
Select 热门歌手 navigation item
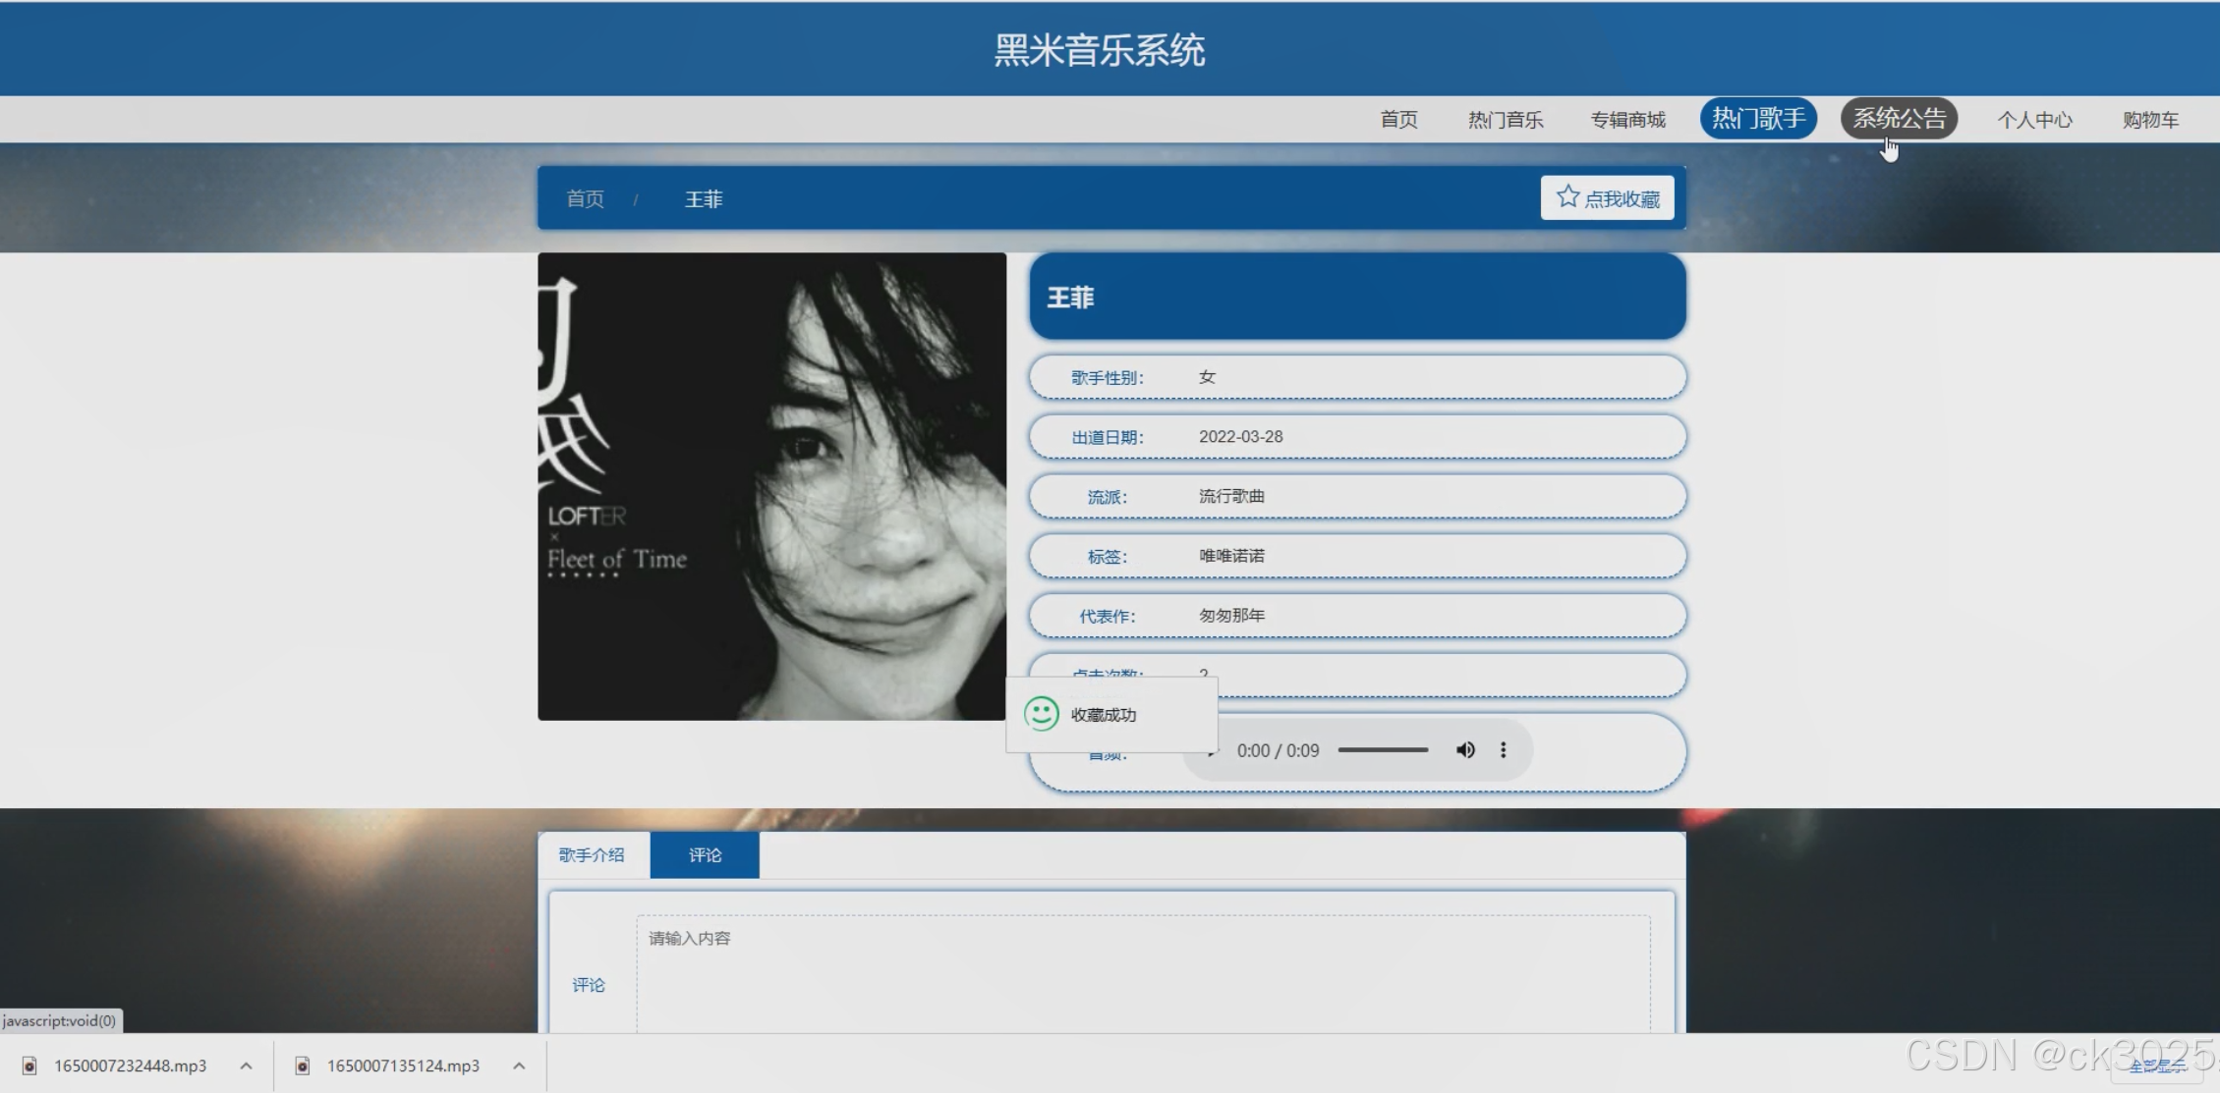tap(1758, 119)
